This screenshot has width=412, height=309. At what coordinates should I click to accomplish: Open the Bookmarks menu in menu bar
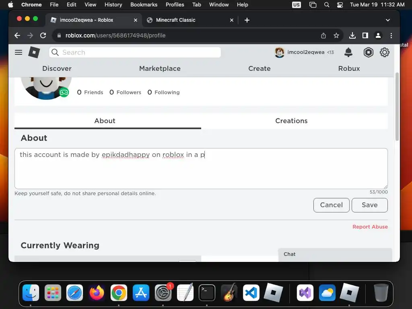pyautogui.click(x=144, y=4)
